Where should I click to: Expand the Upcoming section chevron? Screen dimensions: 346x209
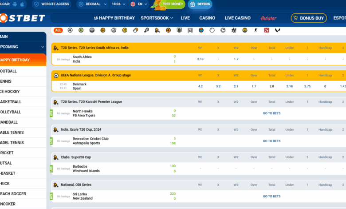(x=43, y=47)
